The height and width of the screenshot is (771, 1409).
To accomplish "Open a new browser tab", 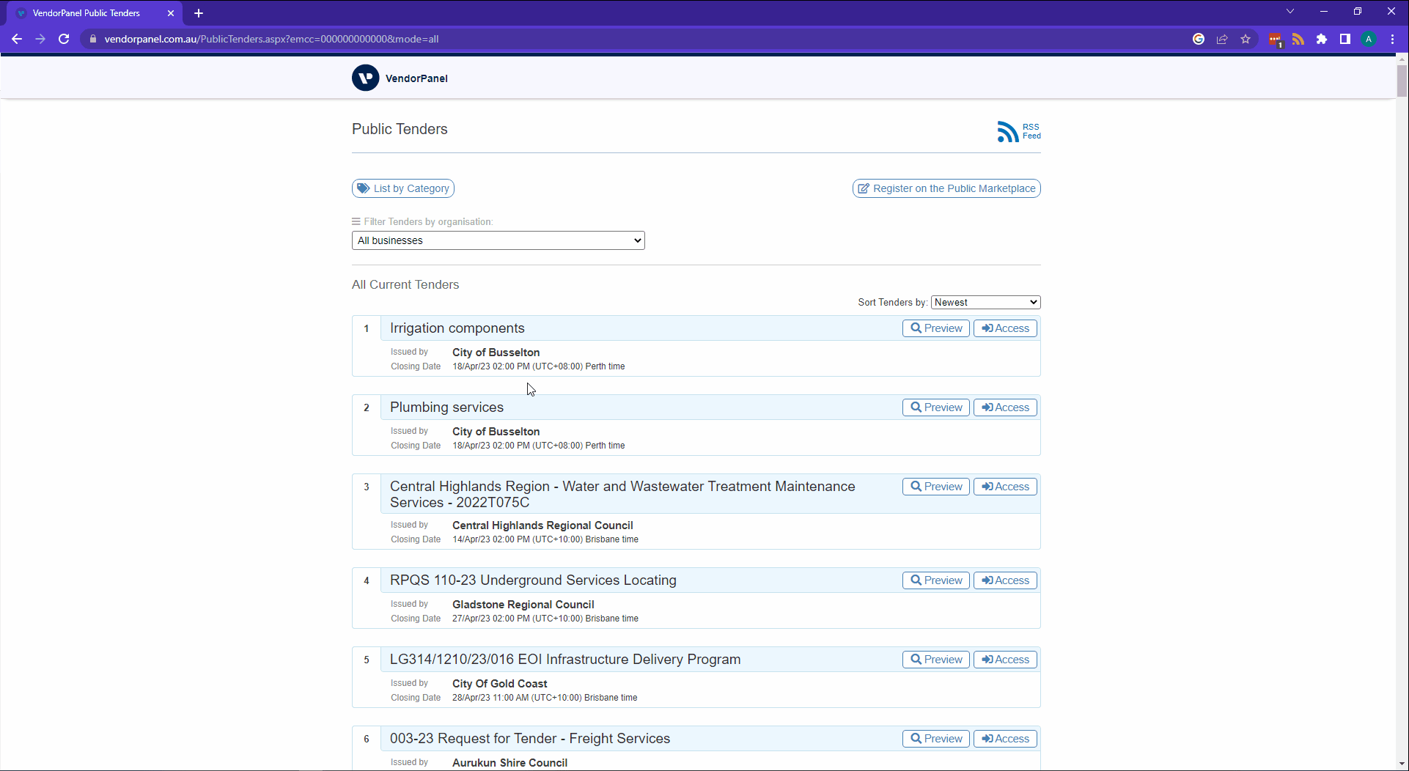I will coord(199,13).
